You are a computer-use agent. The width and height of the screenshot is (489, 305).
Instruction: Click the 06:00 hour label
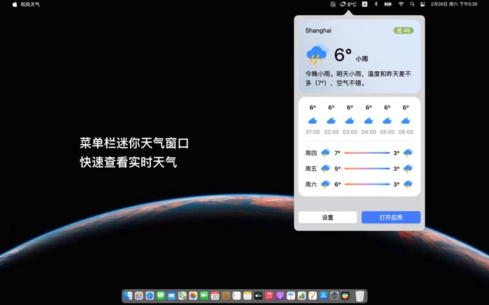coord(406,132)
